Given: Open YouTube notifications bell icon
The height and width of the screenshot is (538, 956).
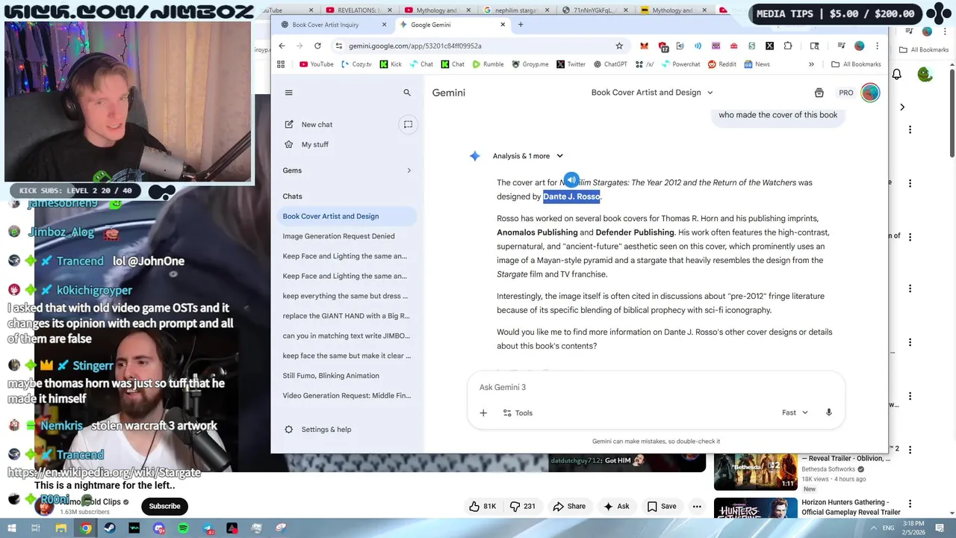Looking at the screenshot, I should point(897,74).
